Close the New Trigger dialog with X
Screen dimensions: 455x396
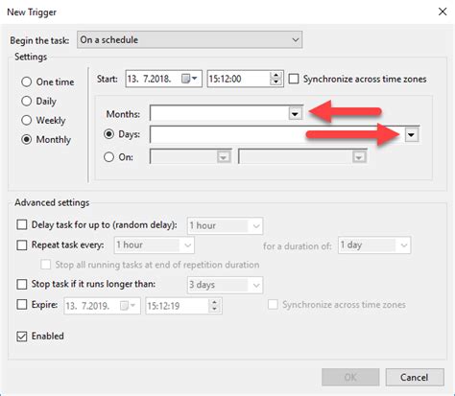[x=443, y=12]
